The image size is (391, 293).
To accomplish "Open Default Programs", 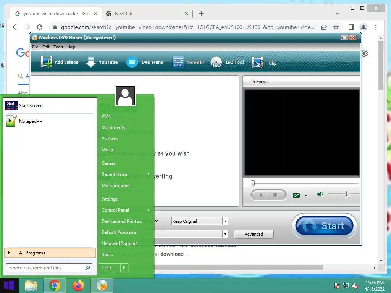I will click(x=119, y=232).
